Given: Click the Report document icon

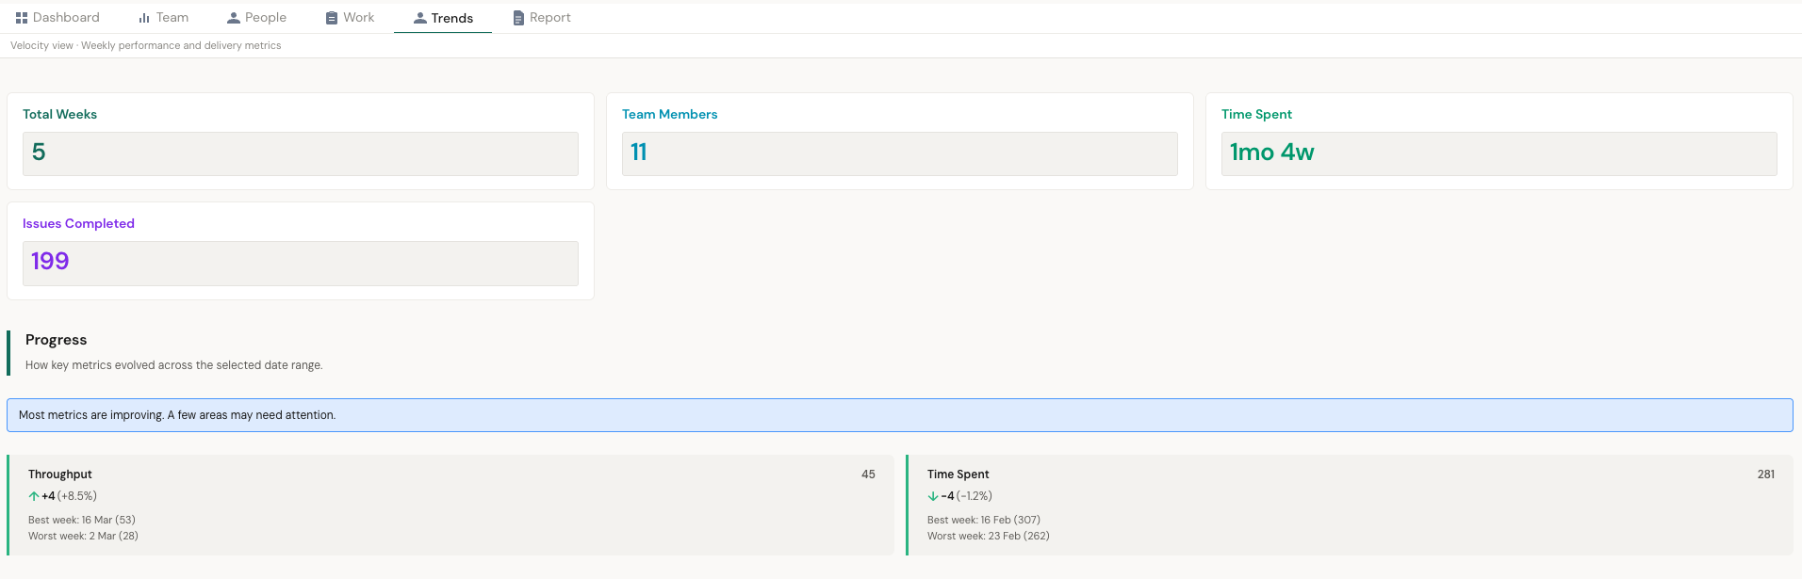Looking at the screenshot, I should click(518, 18).
